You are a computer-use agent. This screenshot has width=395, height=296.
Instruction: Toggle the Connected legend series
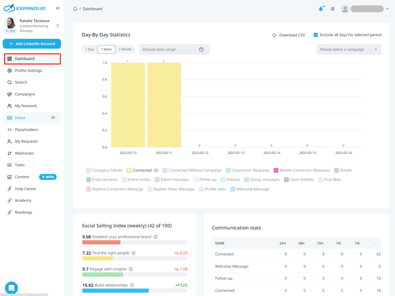pyautogui.click(x=143, y=170)
